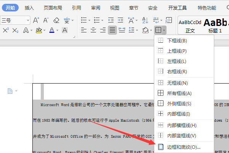Expand text effects dropdown arrow

coord(31,31)
